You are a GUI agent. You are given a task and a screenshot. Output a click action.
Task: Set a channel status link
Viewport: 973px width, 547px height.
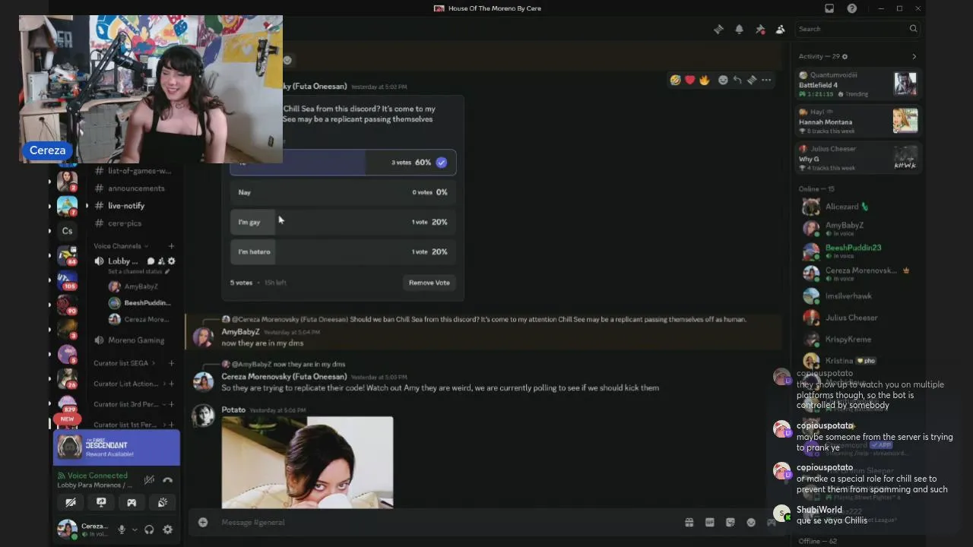point(139,271)
